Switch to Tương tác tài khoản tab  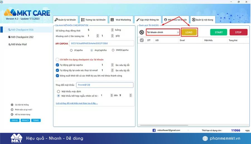point(93,20)
